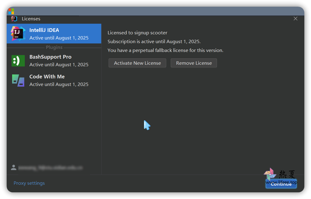Click the IntelliJ IDEA product logo icon
The height and width of the screenshot is (199, 311).
tap(18, 34)
